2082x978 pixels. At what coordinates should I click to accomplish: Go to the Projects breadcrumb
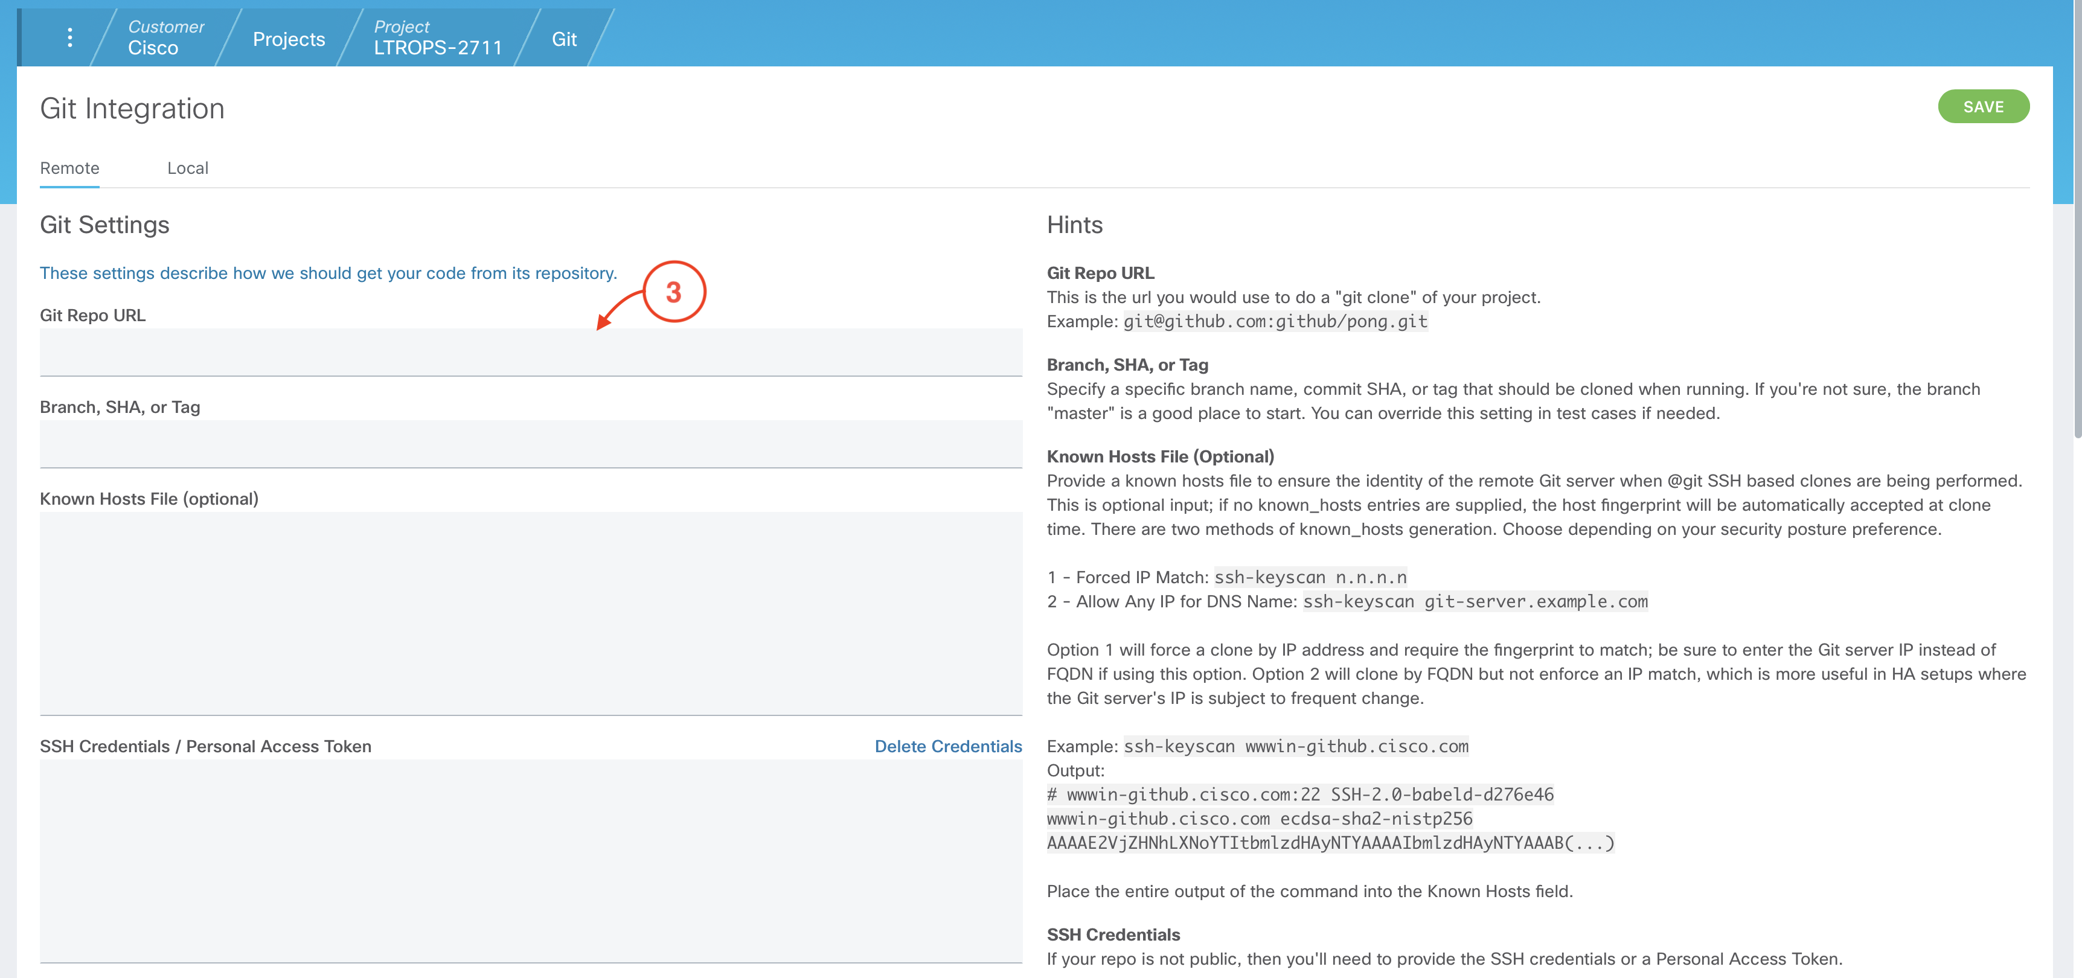tap(289, 39)
